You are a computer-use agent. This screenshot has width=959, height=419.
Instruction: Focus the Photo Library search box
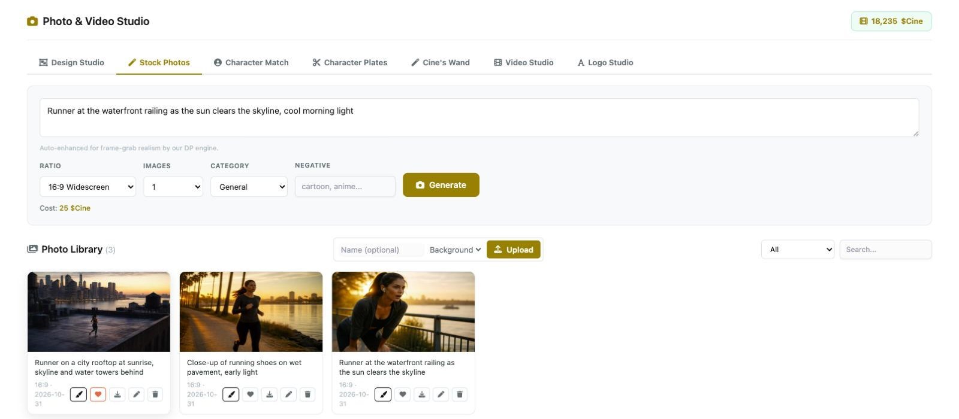(x=886, y=250)
